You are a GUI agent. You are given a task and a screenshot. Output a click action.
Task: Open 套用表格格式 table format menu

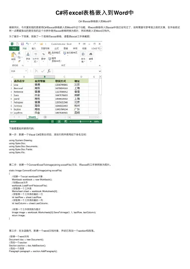55,60
